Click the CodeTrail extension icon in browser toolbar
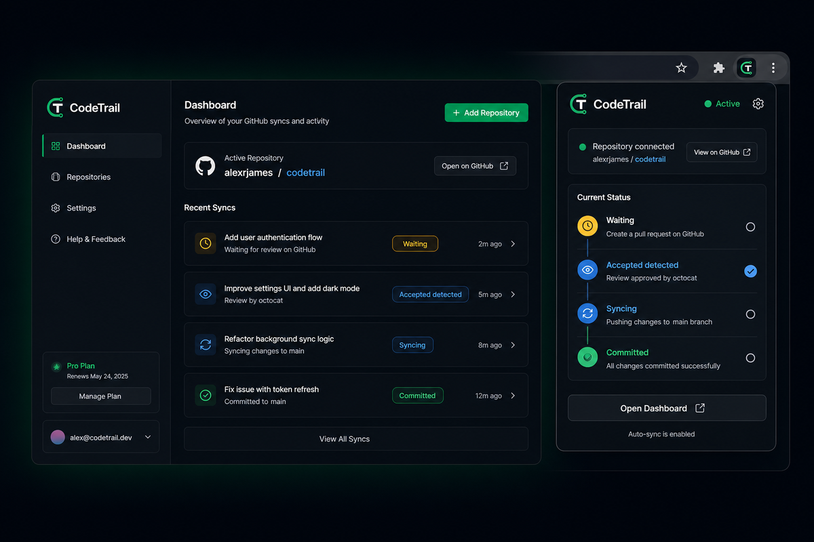 coord(747,68)
